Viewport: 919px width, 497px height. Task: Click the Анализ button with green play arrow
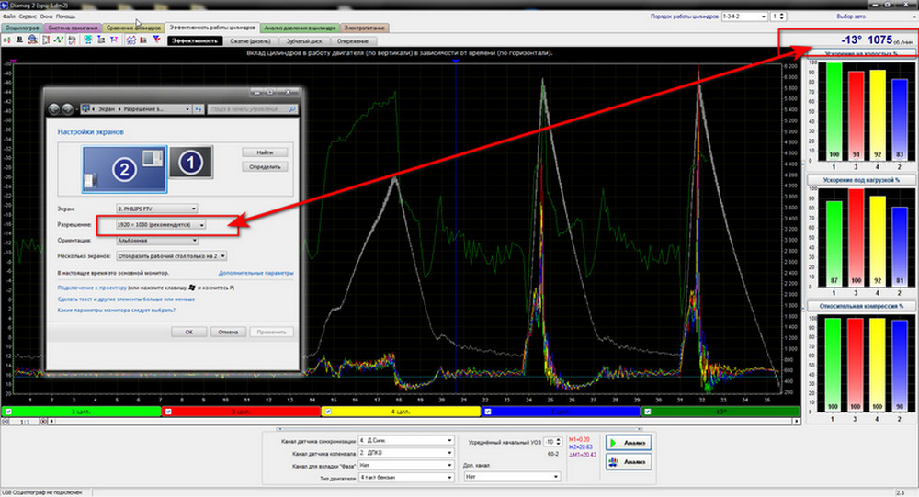coord(629,443)
